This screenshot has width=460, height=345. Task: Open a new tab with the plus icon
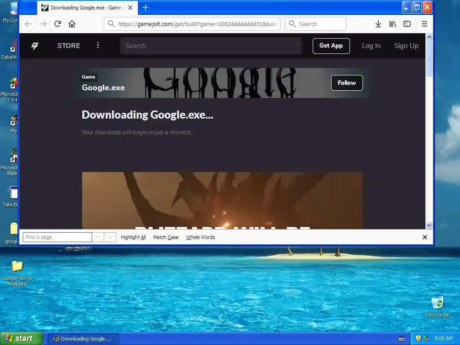146,7
